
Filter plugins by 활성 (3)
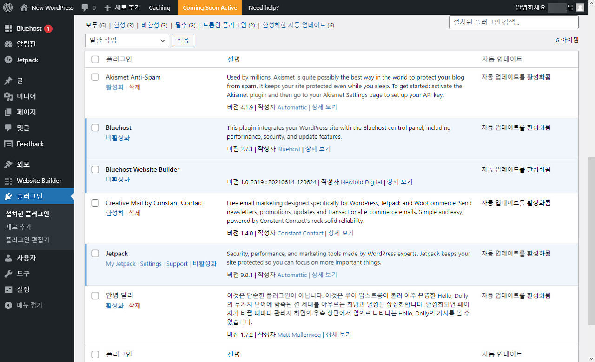(124, 25)
